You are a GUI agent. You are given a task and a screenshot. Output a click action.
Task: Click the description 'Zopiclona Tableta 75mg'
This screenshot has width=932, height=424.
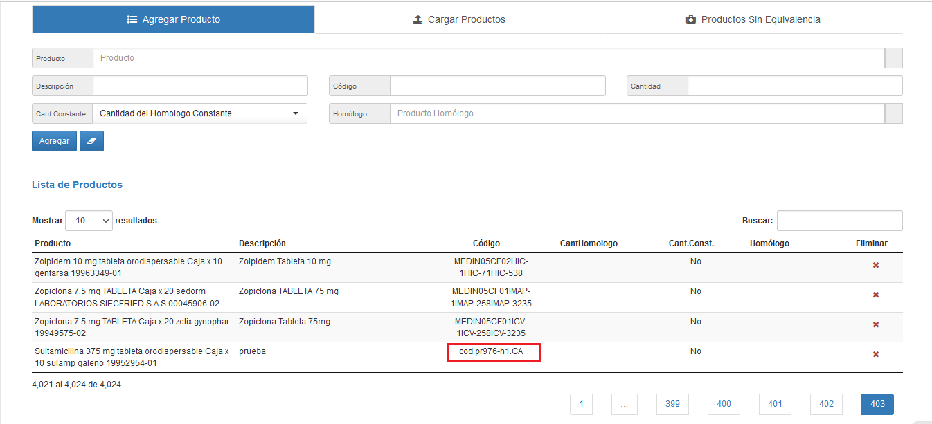[x=285, y=322]
